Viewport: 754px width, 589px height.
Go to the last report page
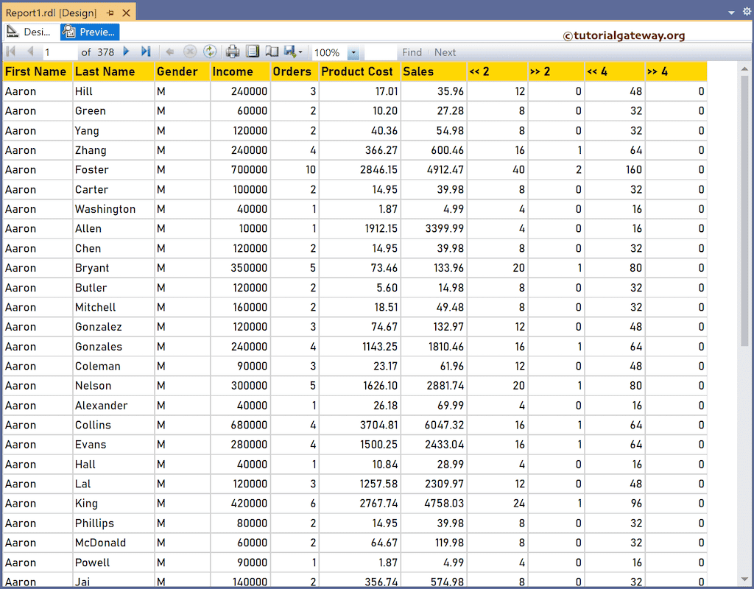145,52
